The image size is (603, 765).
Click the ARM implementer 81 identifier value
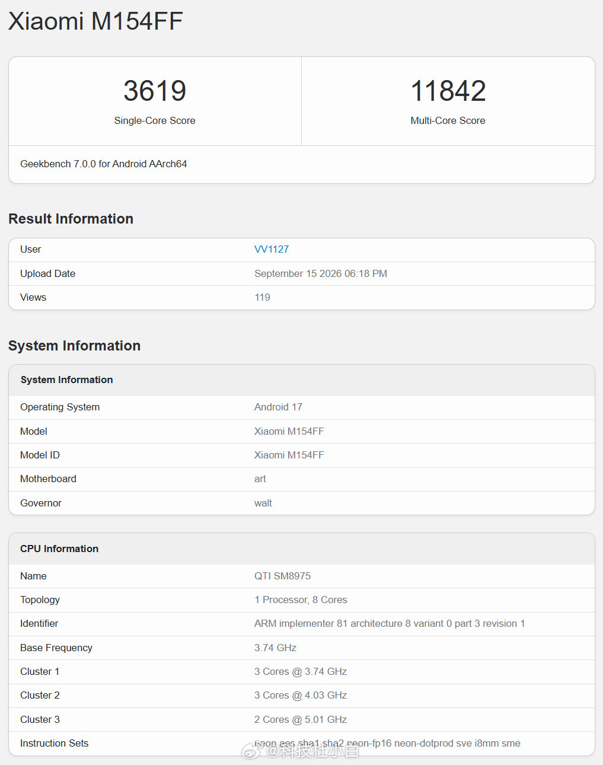pyautogui.click(x=390, y=623)
